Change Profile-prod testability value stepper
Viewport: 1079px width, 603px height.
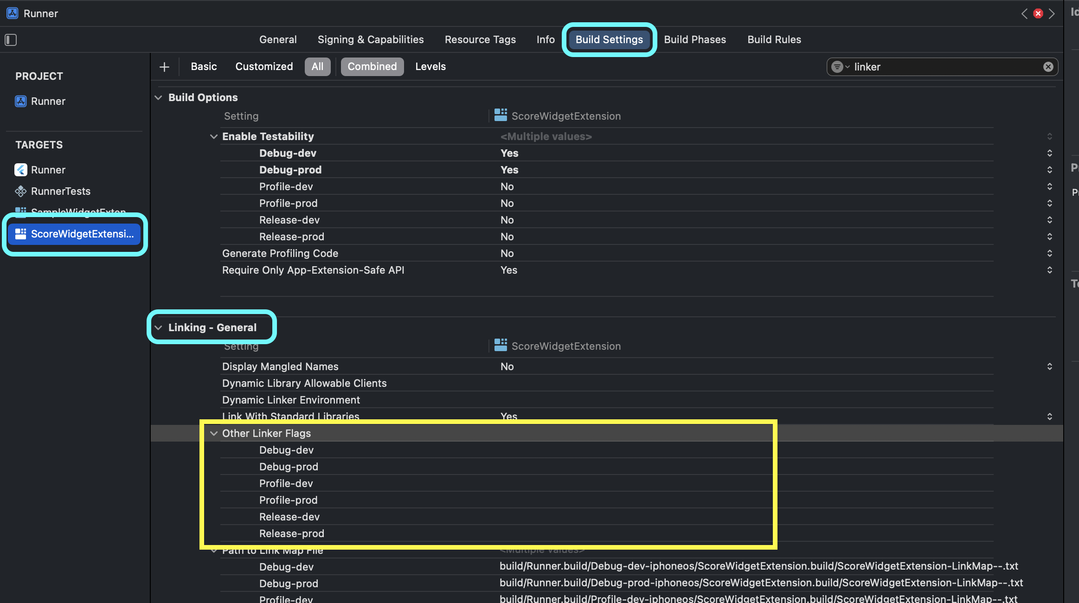1049,203
